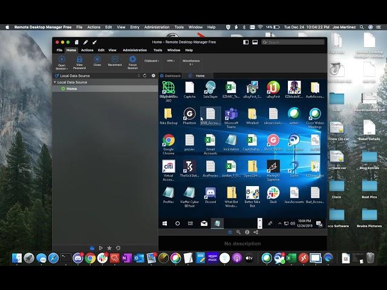Open the Miscellaneous dropdown

tap(191, 62)
